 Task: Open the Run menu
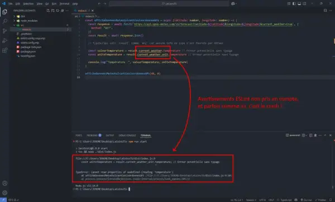54,4
